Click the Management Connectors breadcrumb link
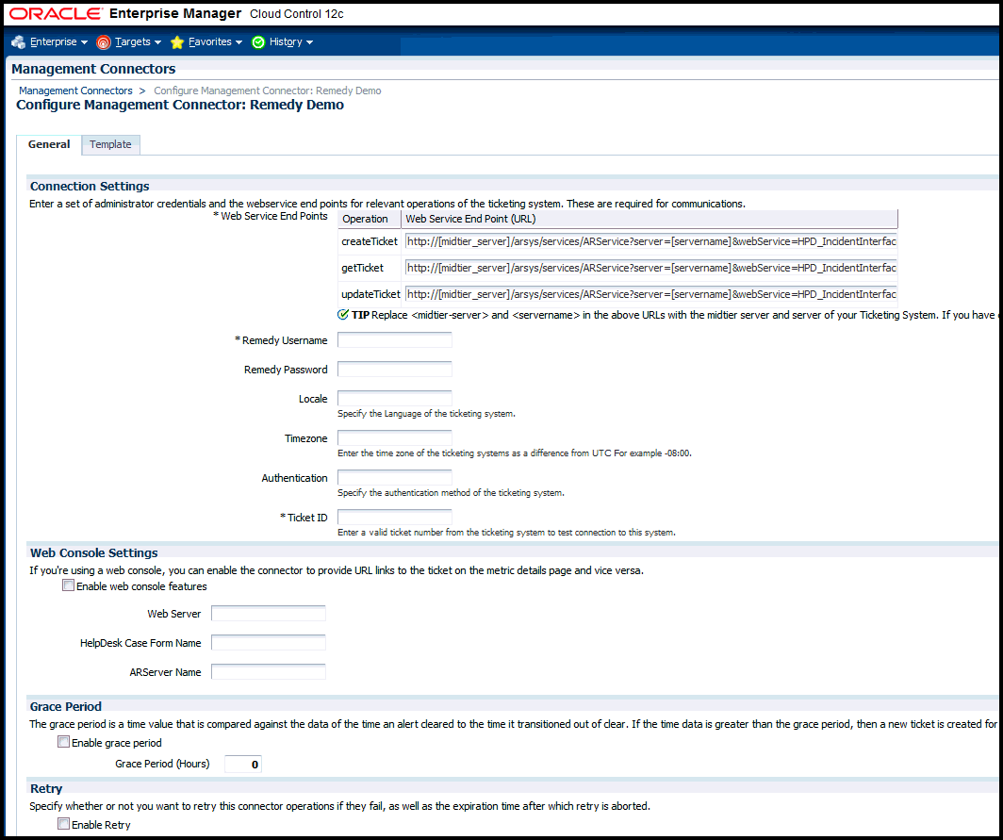The height and width of the screenshot is (840, 1003). (74, 90)
